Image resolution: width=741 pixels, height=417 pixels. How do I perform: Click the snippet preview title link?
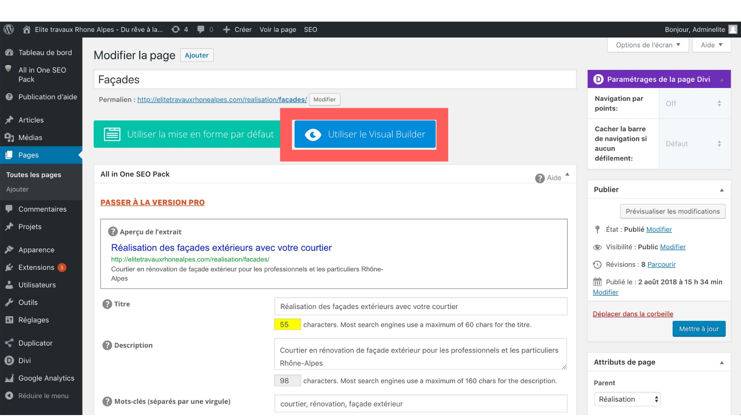221,247
